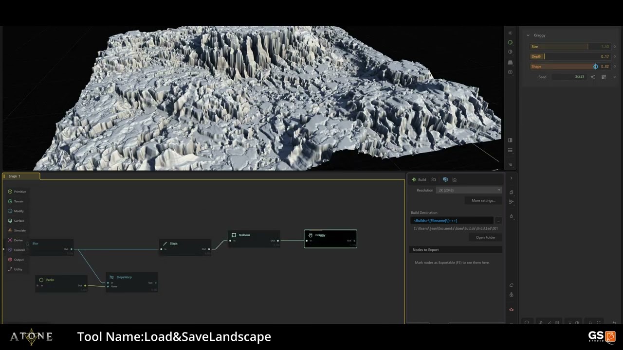
Task: Open the Primitive node category
Action: tap(17, 192)
